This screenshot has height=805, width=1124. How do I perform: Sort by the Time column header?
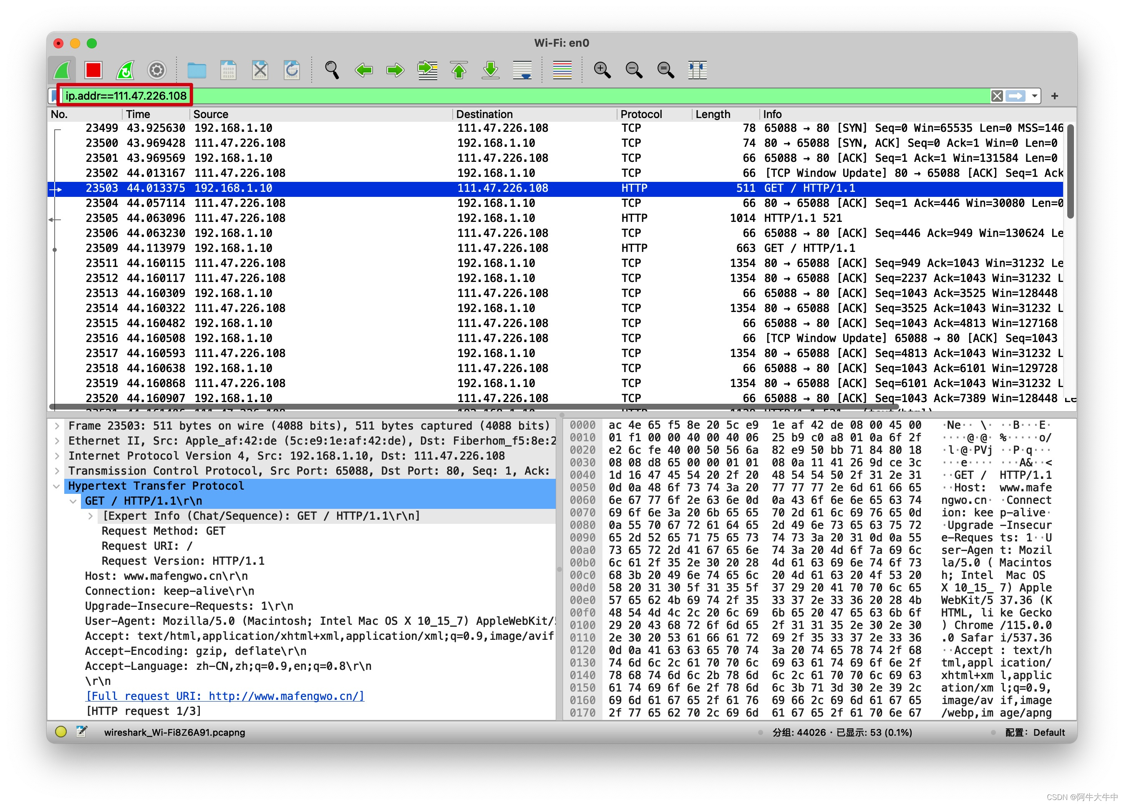point(156,114)
